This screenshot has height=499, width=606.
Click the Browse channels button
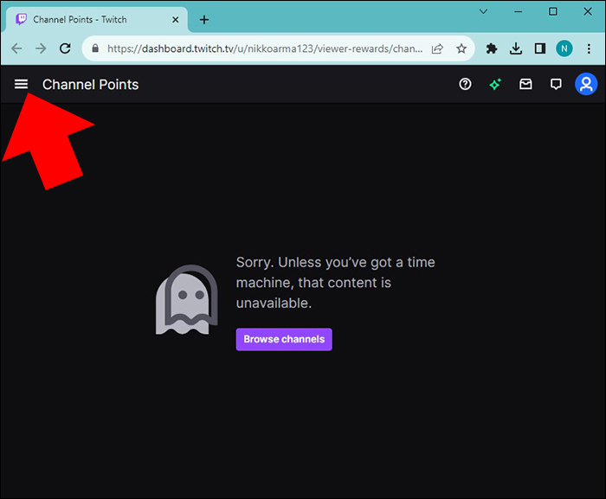(284, 339)
